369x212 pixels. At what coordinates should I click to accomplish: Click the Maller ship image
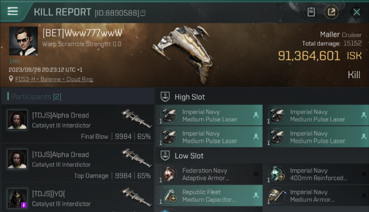pos(182,54)
